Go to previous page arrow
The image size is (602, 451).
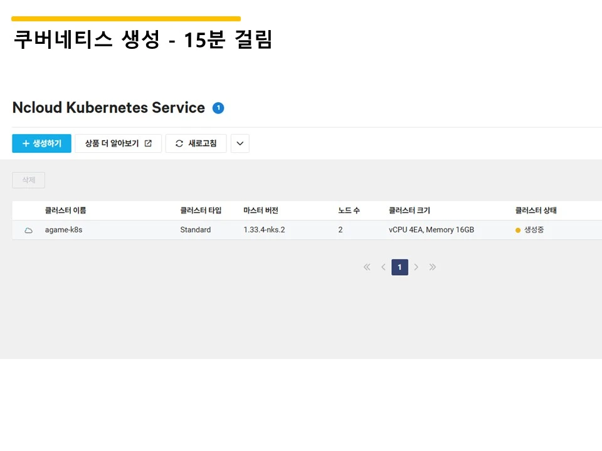[x=383, y=267]
